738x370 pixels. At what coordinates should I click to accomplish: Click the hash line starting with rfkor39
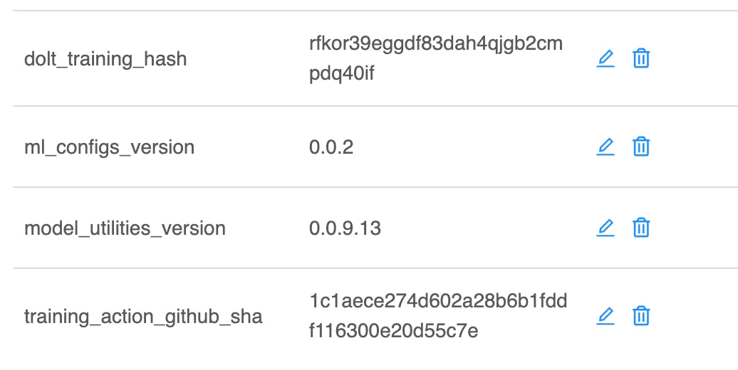coord(436,43)
